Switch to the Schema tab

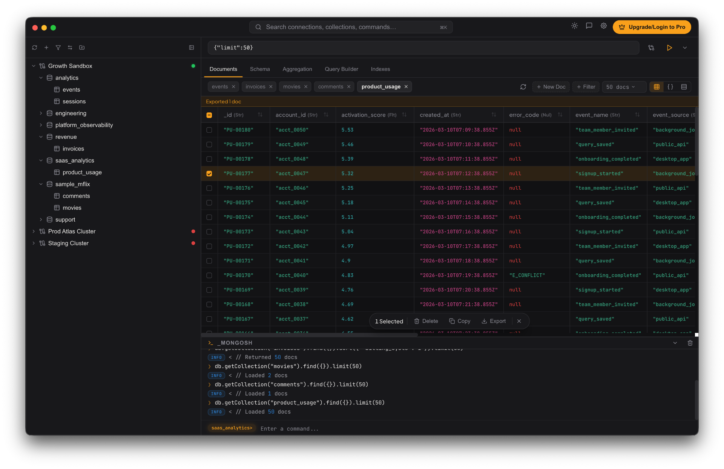click(x=259, y=69)
